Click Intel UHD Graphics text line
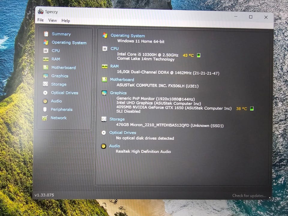Viewport: 288px width, 216px height. point(159,103)
